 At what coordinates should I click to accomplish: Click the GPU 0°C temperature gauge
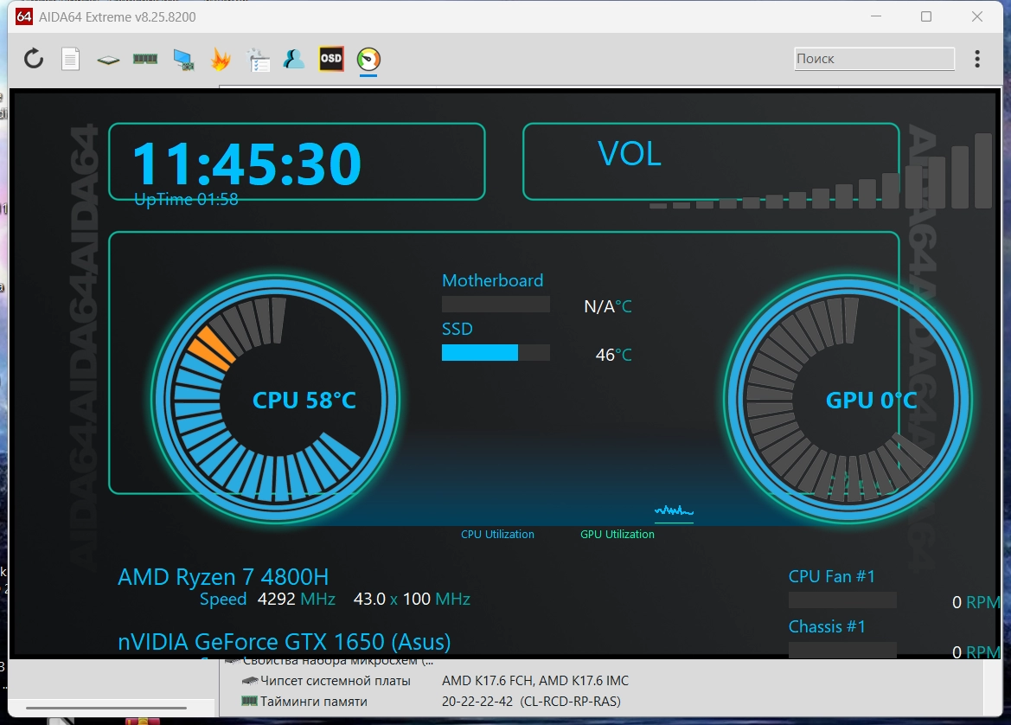coord(848,399)
